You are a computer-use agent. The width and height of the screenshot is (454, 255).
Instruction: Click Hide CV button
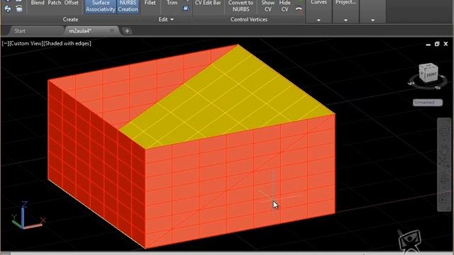click(x=285, y=6)
